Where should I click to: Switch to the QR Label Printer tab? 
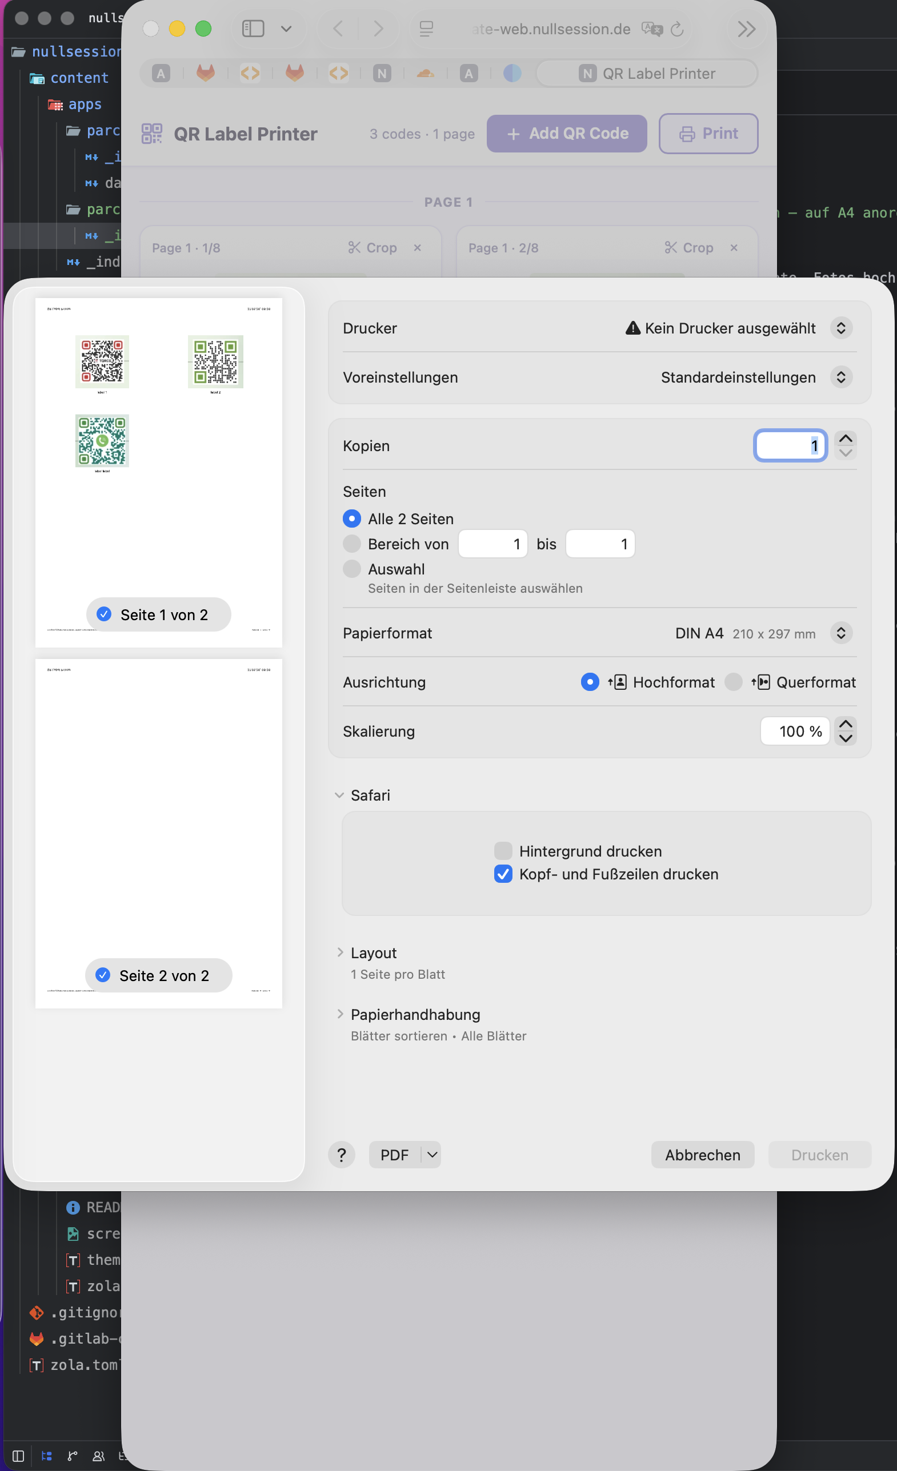click(x=647, y=73)
